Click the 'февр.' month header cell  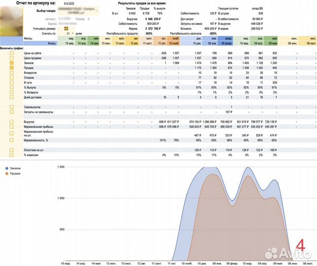pos(228,38)
